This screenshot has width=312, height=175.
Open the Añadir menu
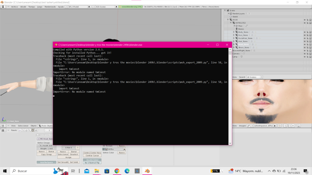(x=23, y=7)
